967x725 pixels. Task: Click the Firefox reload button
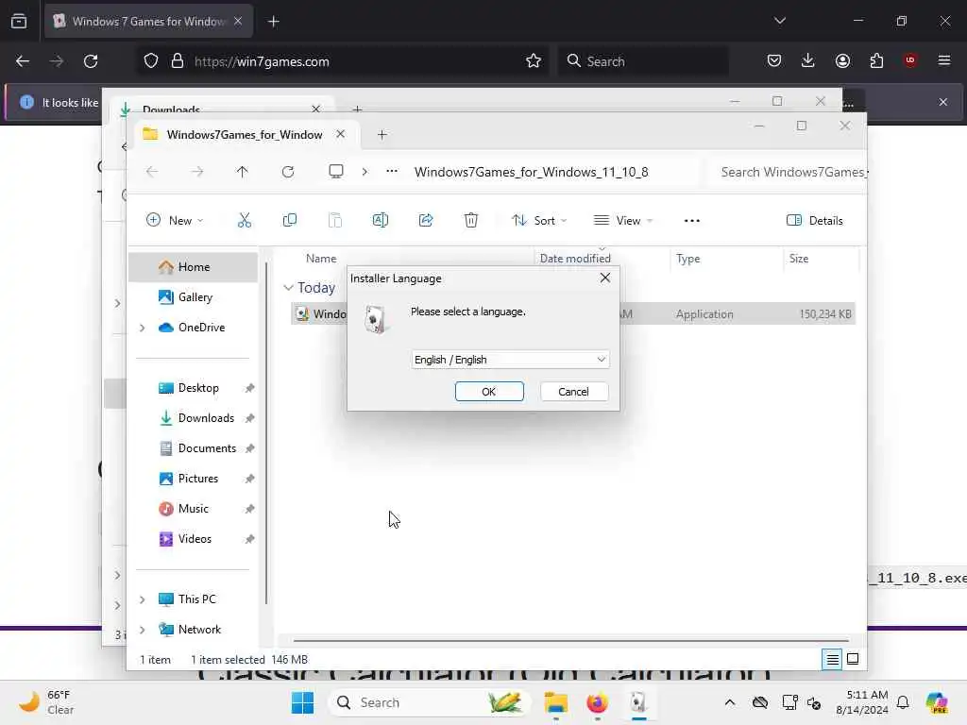pos(91,61)
